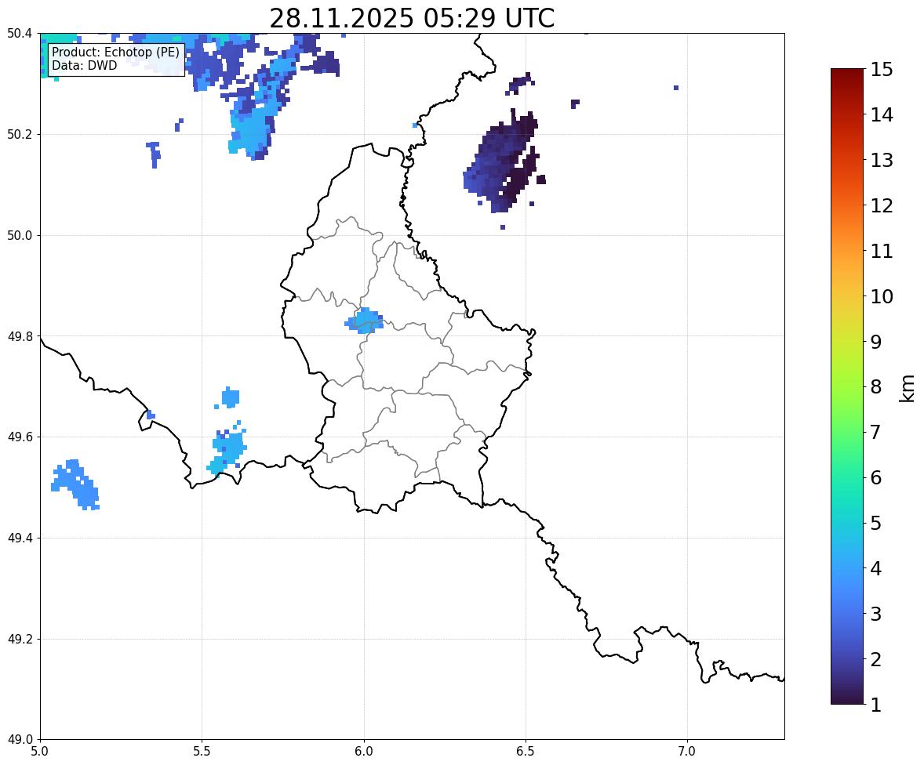Click the latitude axis label '49.0'
The height and width of the screenshot is (765, 924).
[19, 740]
